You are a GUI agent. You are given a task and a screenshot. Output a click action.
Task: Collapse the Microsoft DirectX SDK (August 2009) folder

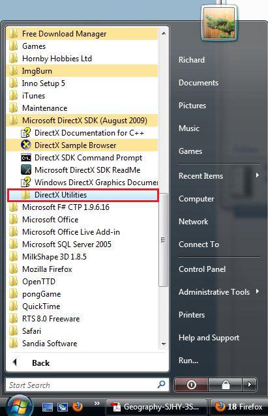tap(82, 121)
